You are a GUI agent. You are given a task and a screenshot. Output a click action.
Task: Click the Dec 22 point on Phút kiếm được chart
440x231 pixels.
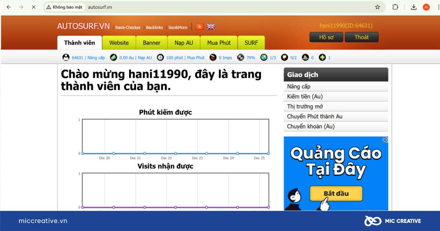[176, 153]
